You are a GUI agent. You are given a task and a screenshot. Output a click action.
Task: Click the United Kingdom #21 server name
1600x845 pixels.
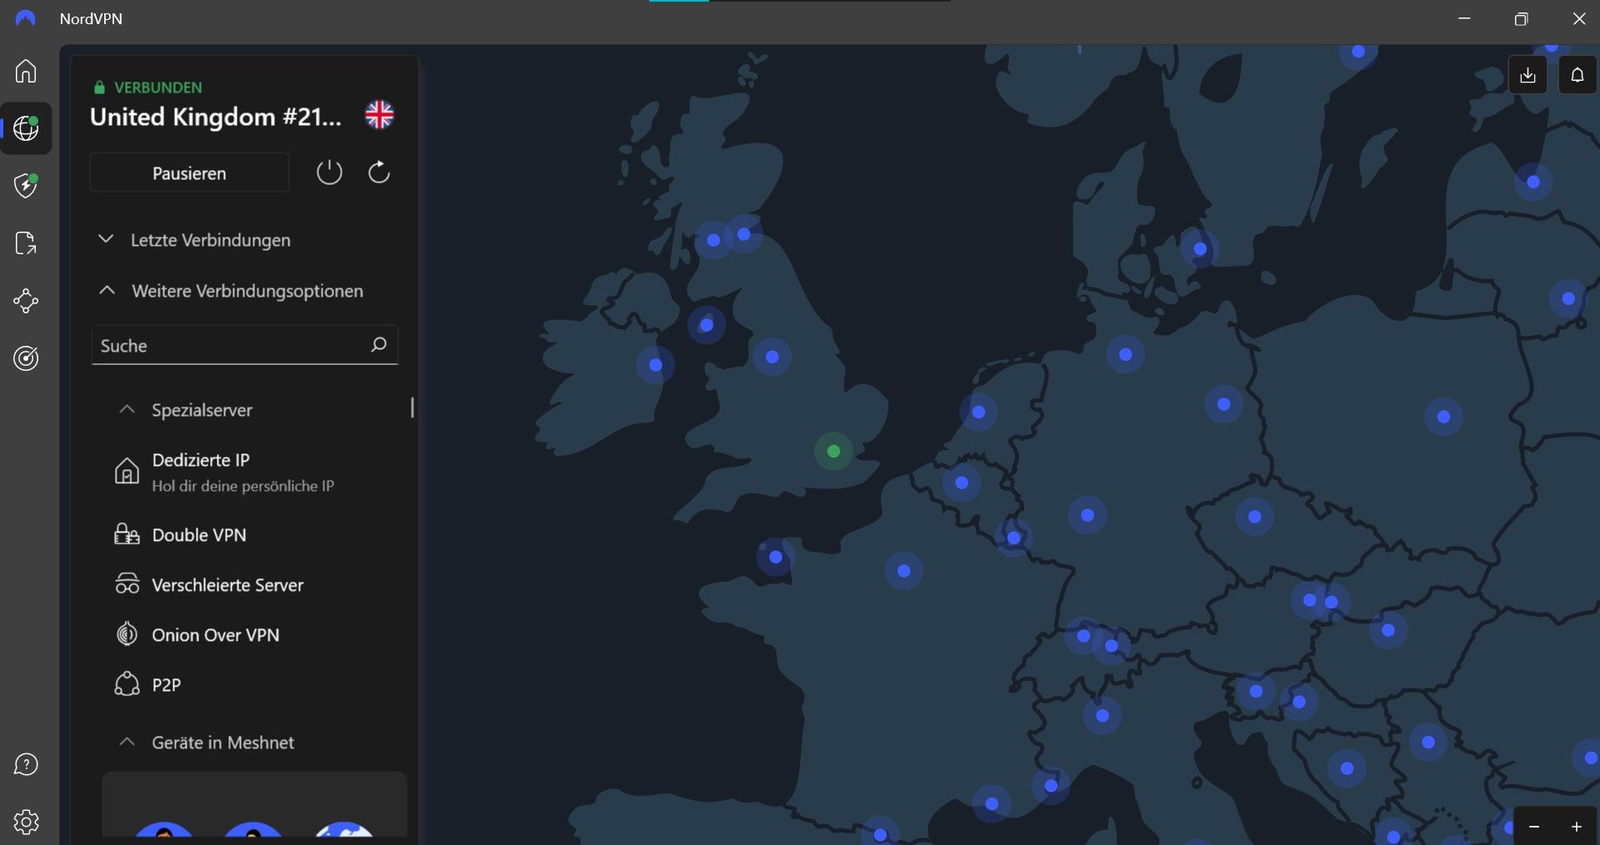click(216, 117)
